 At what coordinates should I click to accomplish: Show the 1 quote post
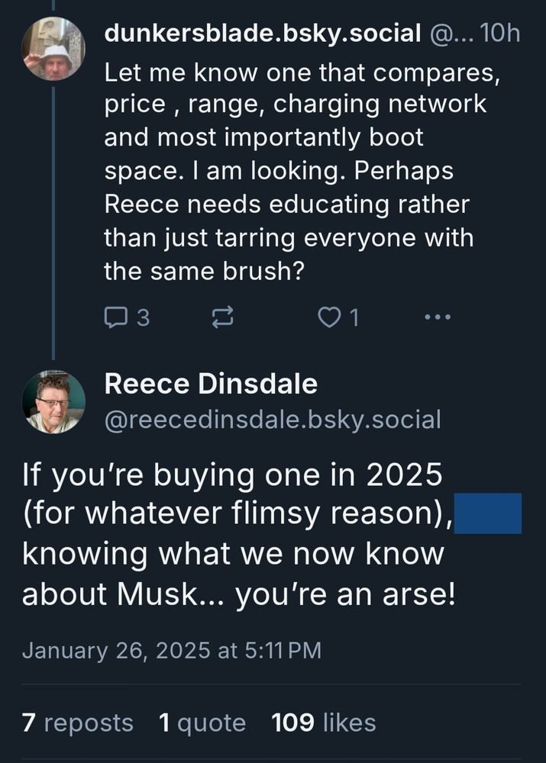pyautogui.click(x=202, y=722)
